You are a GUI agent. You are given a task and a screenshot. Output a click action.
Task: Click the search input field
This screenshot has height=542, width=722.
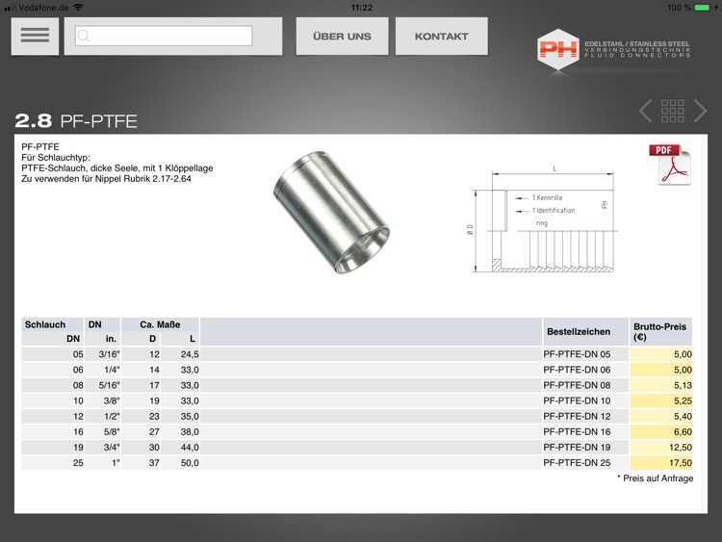(164, 36)
